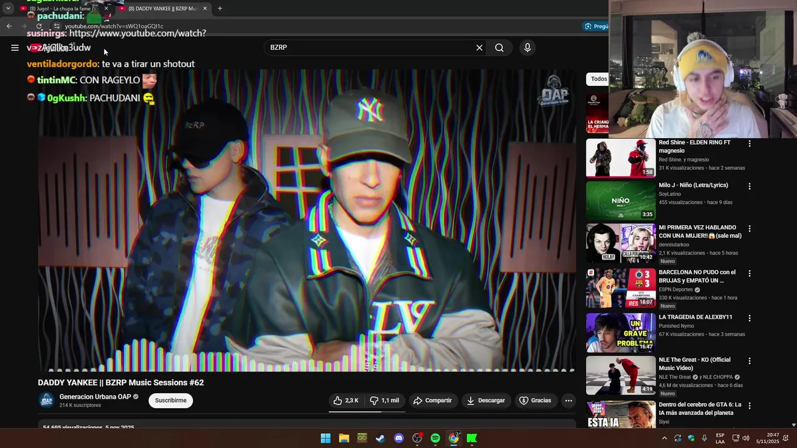
Task: Open options menu for Red Shine video
Action: pyautogui.click(x=750, y=144)
